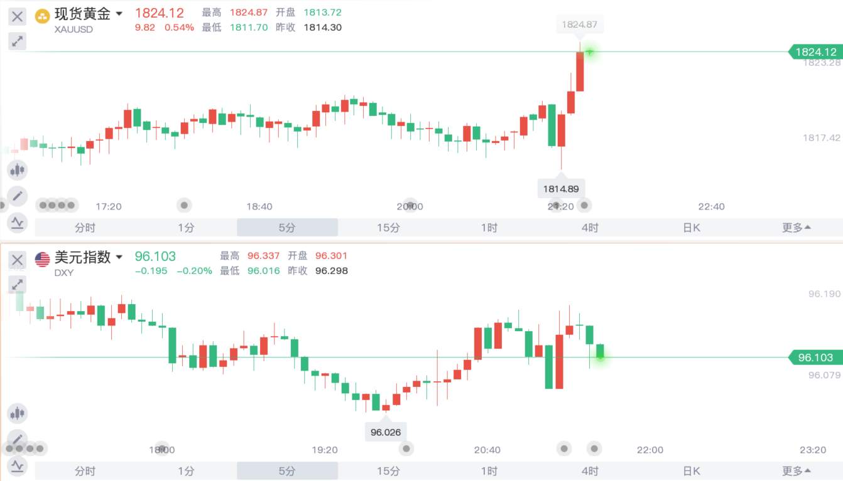Close the 美元指数 dollar index panel
Screen dimensions: 843x481
click(18, 260)
